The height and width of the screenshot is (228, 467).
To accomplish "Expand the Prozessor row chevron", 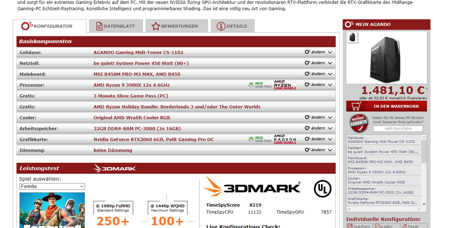I will click(330, 85).
